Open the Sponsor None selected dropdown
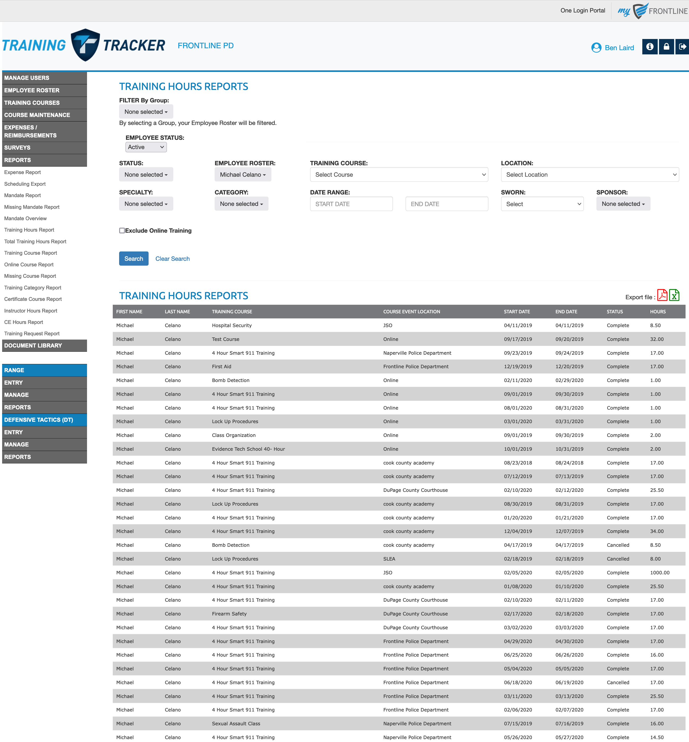The height and width of the screenshot is (742, 689). pyautogui.click(x=623, y=203)
